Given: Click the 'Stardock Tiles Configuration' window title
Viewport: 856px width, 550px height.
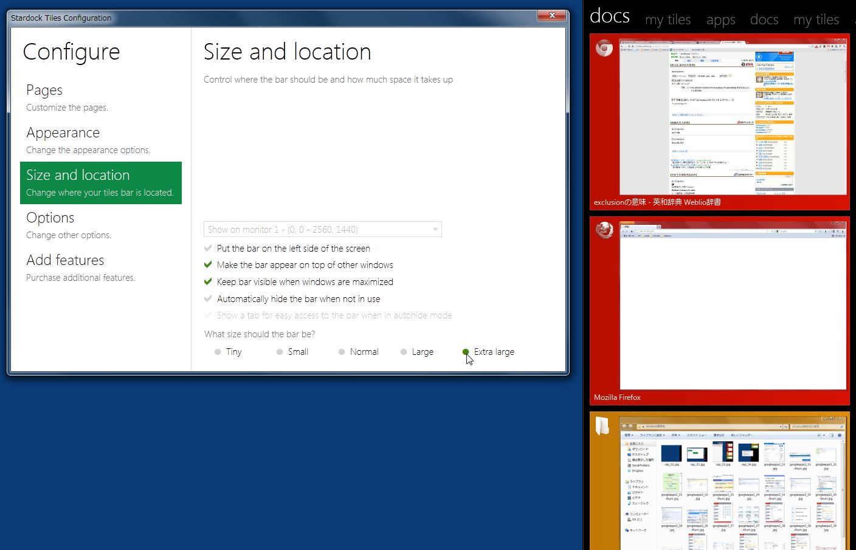Looking at the screenshot, I should pos(61,18).
